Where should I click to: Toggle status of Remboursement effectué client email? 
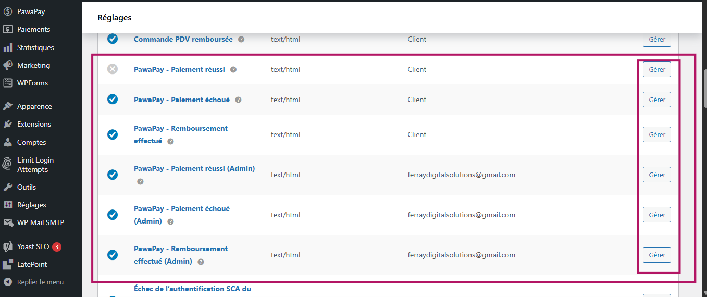point(113,134)
